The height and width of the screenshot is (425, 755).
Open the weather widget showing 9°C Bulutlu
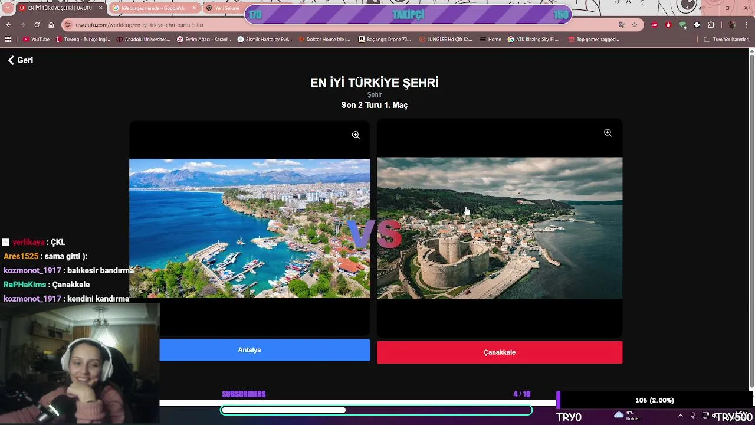(x=628, y=416)
